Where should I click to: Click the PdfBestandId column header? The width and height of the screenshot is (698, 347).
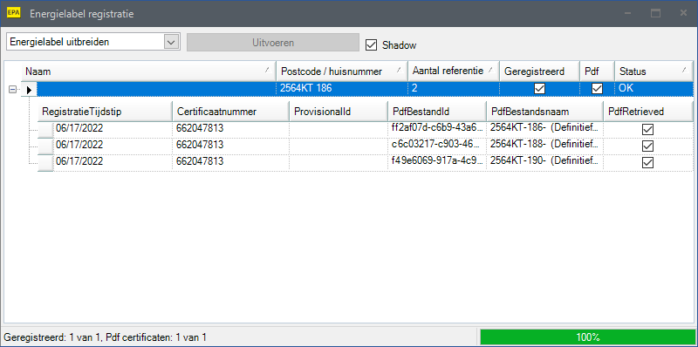[436, 112]
